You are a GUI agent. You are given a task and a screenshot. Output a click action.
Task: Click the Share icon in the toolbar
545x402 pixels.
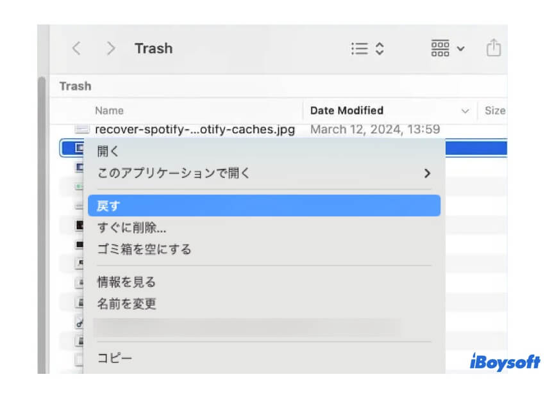click(x=494, y=48)
